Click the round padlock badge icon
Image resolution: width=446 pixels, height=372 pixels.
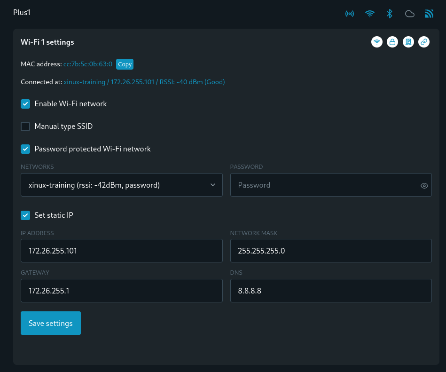pos(392,42)
